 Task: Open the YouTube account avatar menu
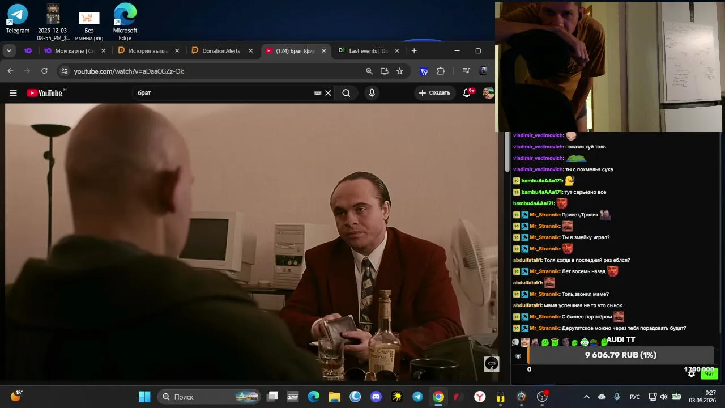click(x=488, y=93)
